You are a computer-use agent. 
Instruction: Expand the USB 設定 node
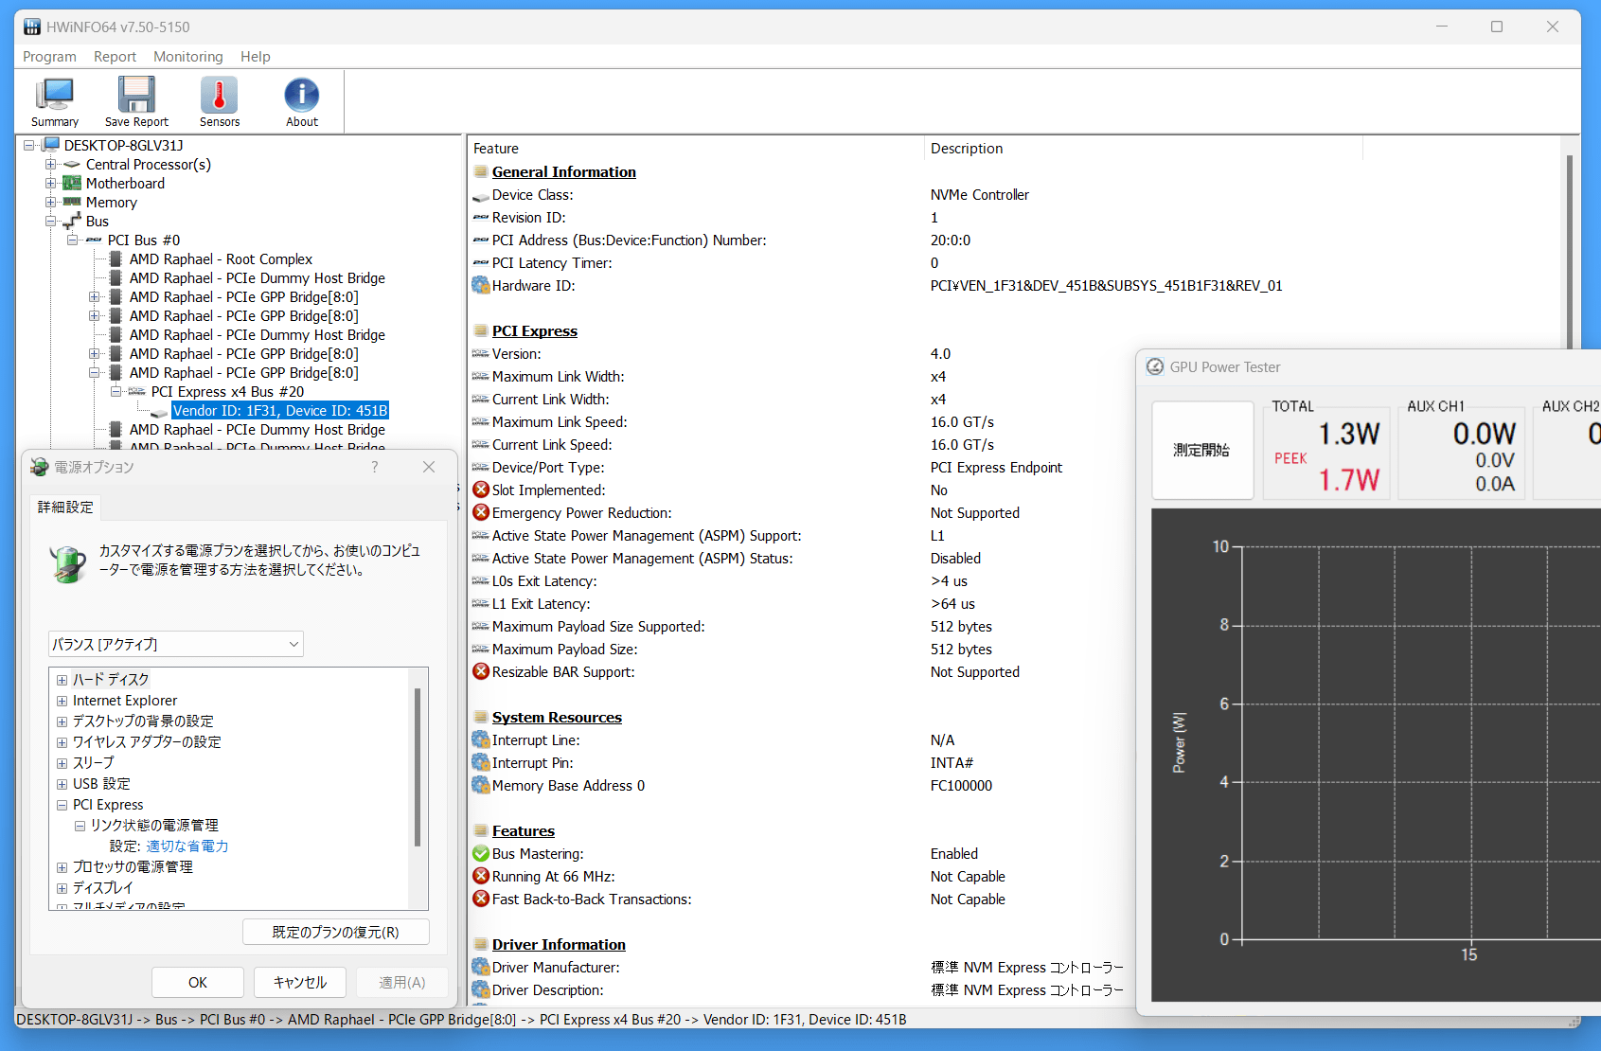[62, 784]
